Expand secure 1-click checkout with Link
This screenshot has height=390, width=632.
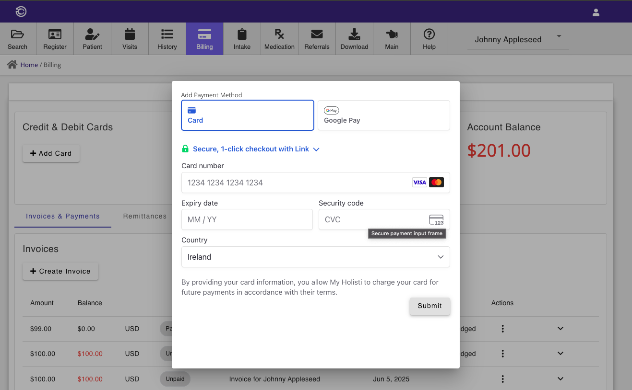click(250, 149)
